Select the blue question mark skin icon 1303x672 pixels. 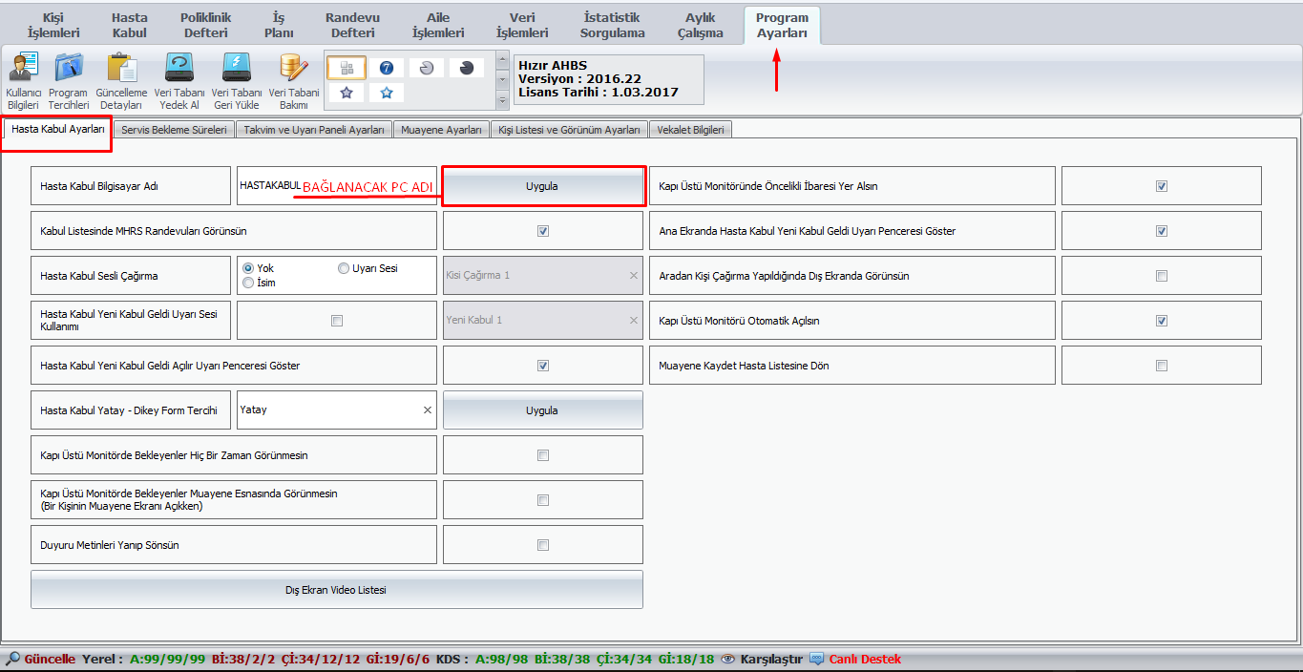coord(387,68)
